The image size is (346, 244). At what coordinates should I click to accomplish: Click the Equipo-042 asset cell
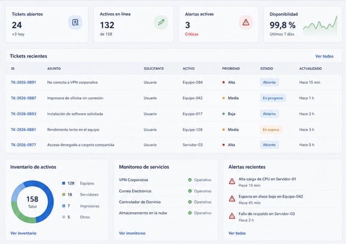[193, 98]
